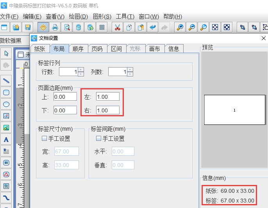Viewport: 268px width, 208px height.
Task: Enable 手工设置 checkbox under 标签尺寸
Action: click(44, 139)
